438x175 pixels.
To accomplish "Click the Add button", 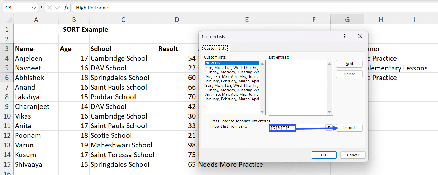I will (x=349, y=64).
